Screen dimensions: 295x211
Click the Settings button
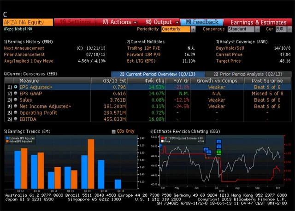(x=75, y=22)
